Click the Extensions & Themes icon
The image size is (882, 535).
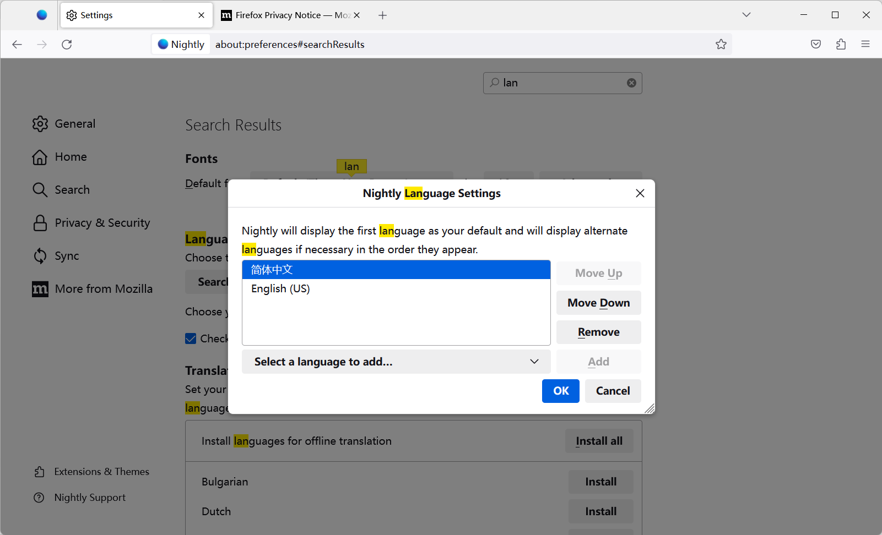click(x=39, y=472)
